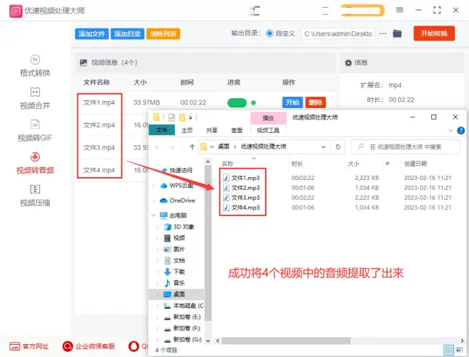Click the Explorer horizontal scrollbar
Screen dimensions: 469x357
[286, 341]
